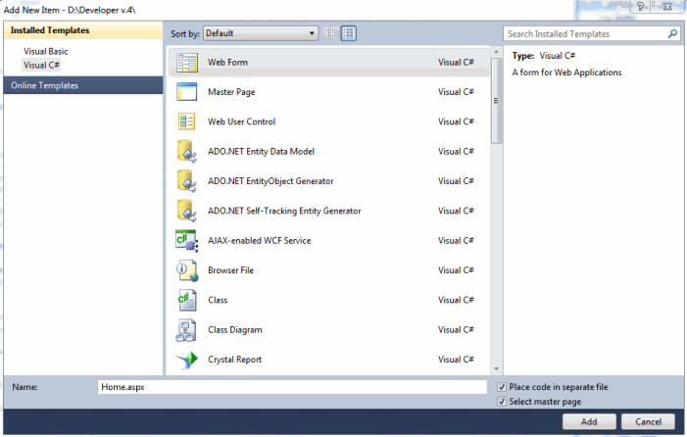The width and height of the screenshot is (687, 437).
Task: Open the dialog help question mark
Action: coord(640,7)
